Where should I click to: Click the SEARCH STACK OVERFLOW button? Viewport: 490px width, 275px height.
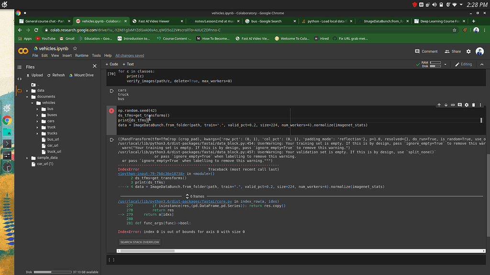tap(140, 242)
